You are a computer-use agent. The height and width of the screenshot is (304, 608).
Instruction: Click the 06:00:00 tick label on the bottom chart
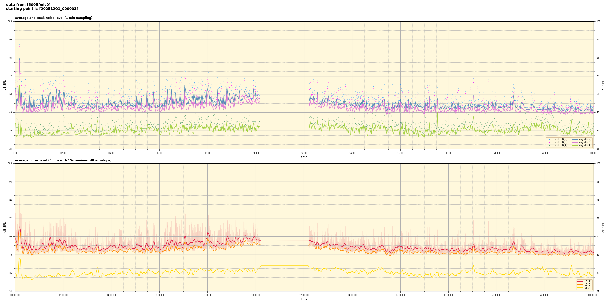pos(159,295)
